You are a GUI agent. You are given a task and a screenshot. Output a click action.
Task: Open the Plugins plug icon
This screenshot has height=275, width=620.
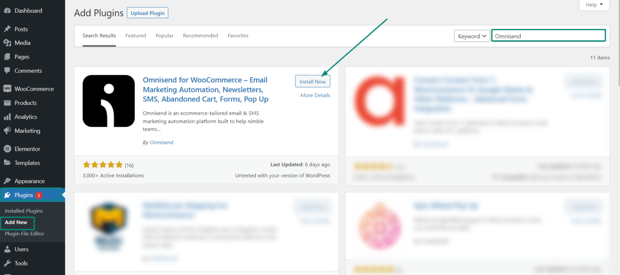pyautogui.click(x=7, y=195)
